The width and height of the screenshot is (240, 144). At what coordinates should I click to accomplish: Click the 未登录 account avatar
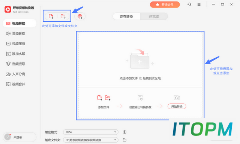tap(7, 137)
